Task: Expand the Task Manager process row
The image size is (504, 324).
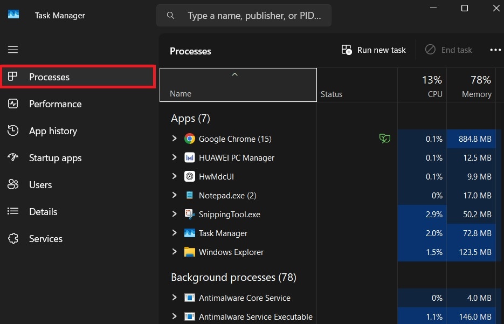Action: (175, 233)
